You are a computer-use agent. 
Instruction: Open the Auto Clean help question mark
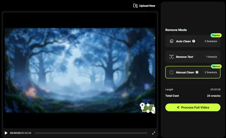[x=194, y=41]
